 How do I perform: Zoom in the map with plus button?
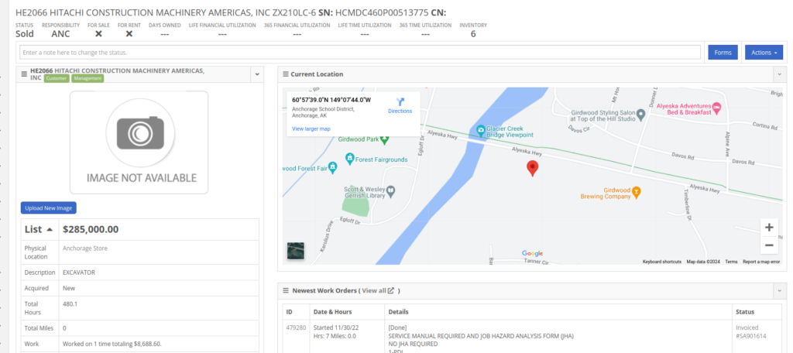(769, 228)
